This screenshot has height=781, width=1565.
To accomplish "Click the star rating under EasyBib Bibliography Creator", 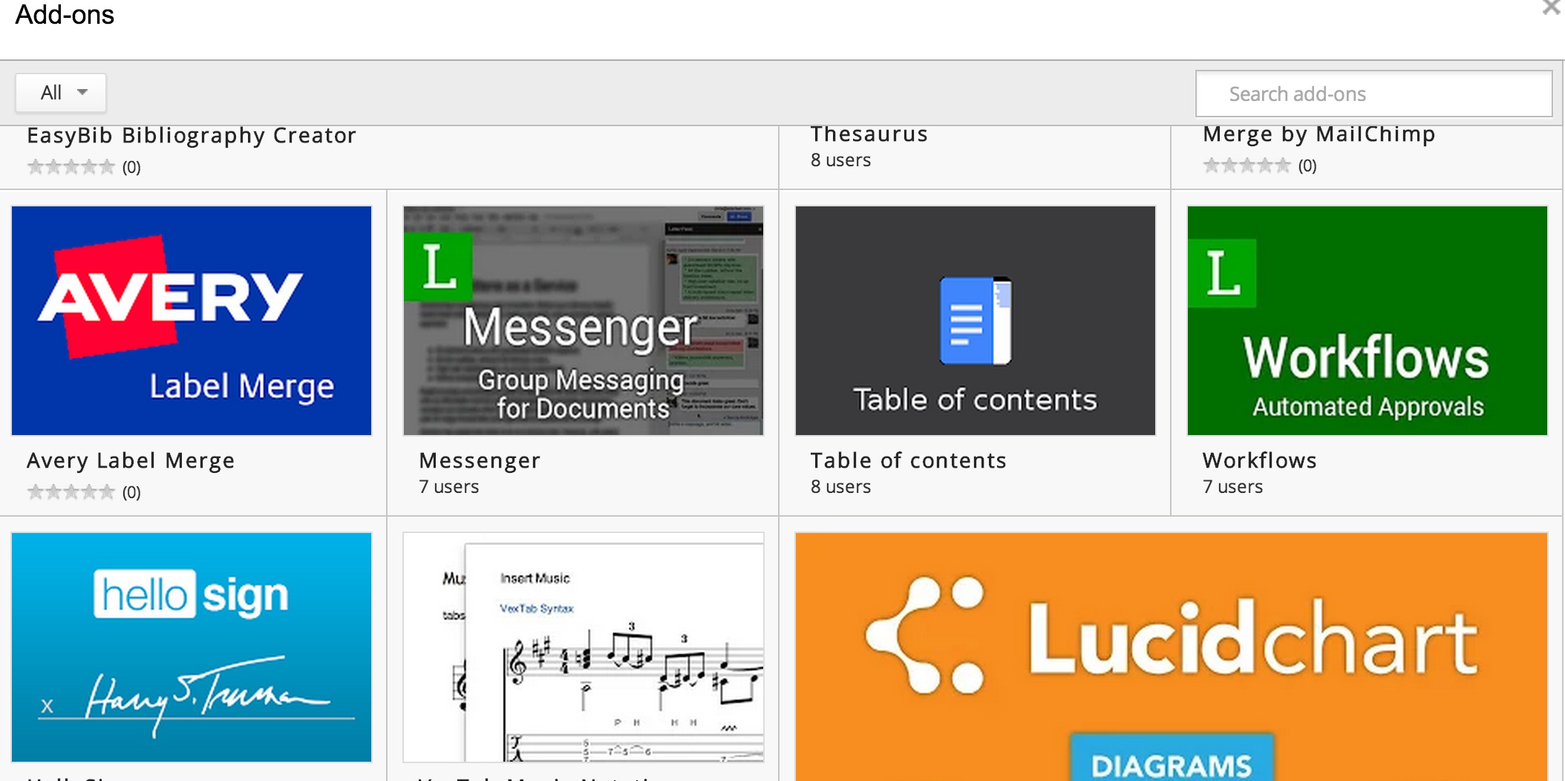I will [71, 166].
